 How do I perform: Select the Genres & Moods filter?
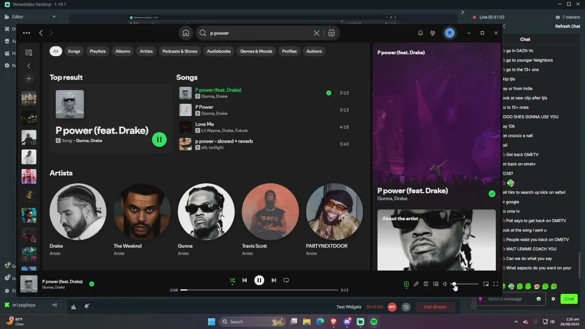(256, 51)
